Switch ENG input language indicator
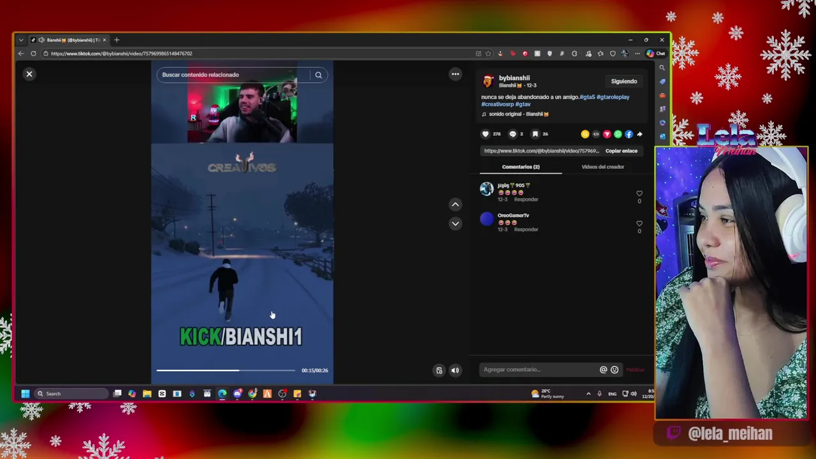Image resolution: width=816 pixels, height=459 pixels. [613, 394]
